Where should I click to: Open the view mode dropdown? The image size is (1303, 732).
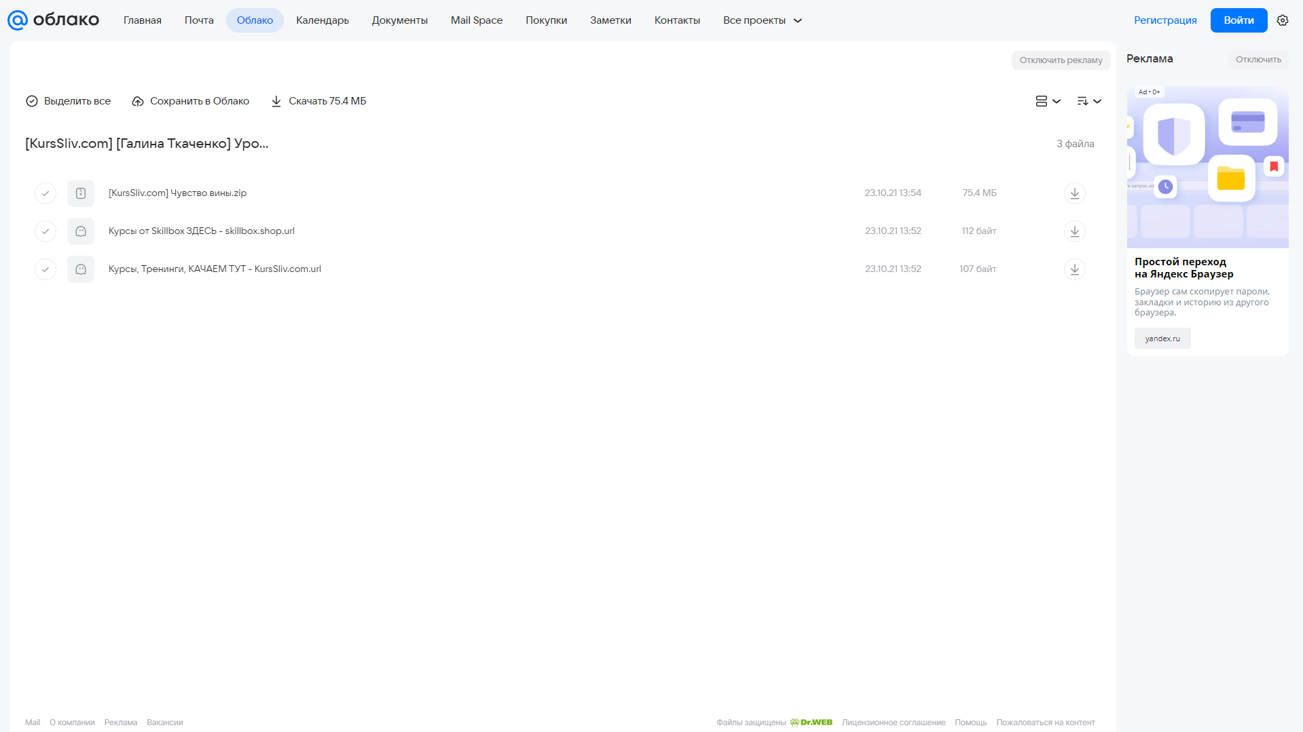(x=1048, y=101)
